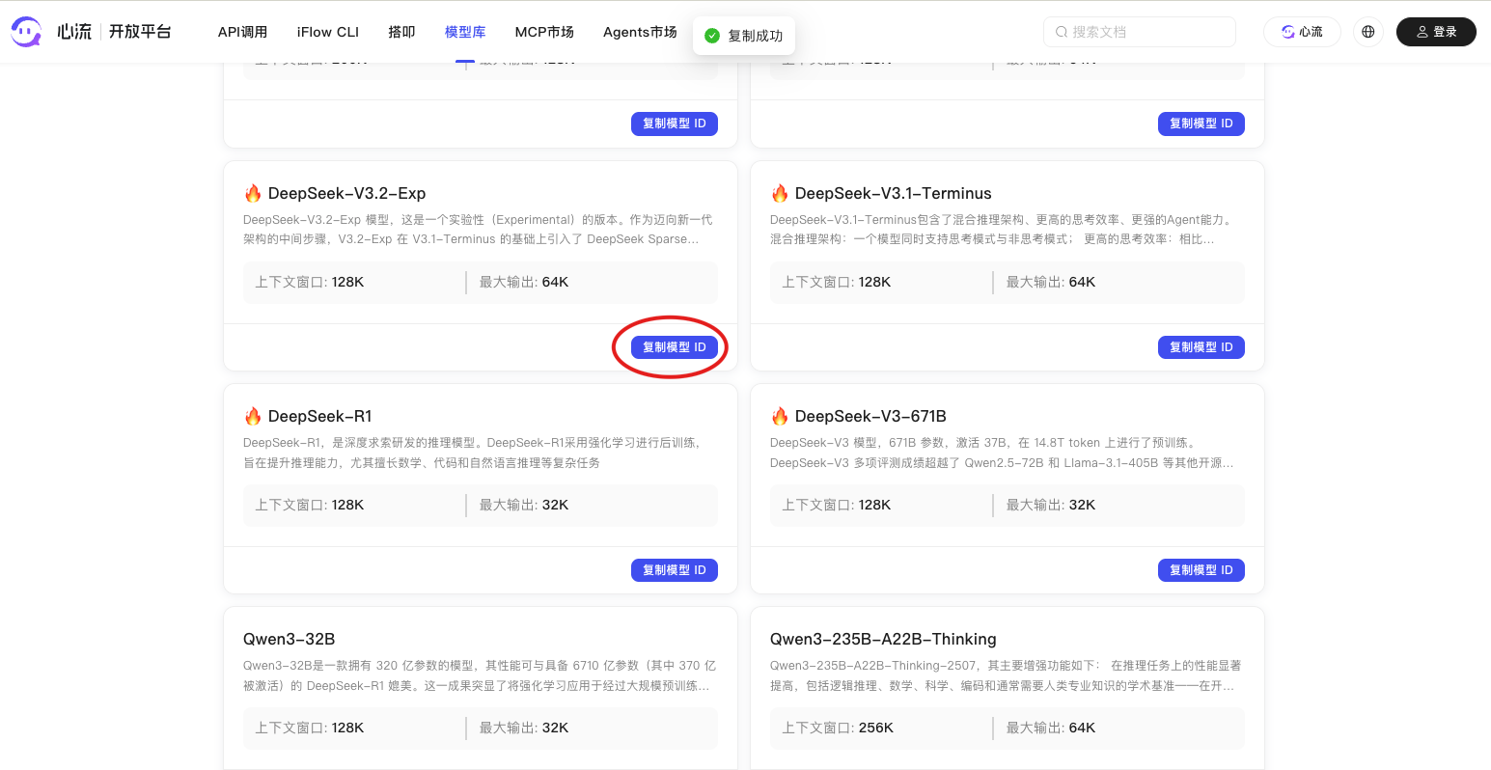The width and height of the screenshot is (1491, 770).
Task: Click 最大输出: 32K in Qwen3-32B card
Action: click(524, 728)
